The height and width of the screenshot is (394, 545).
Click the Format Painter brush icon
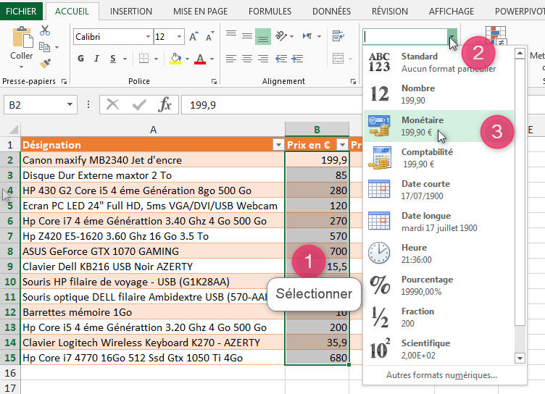click(45, 63)
